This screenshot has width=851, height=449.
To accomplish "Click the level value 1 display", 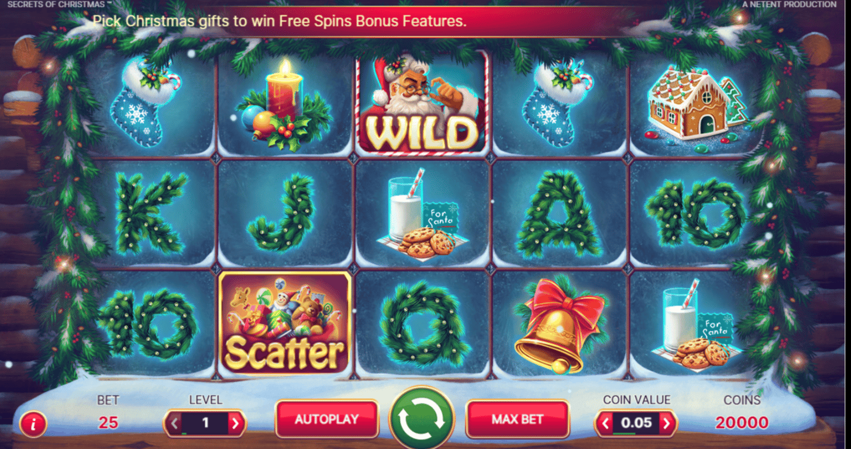I will click(205, 423).
